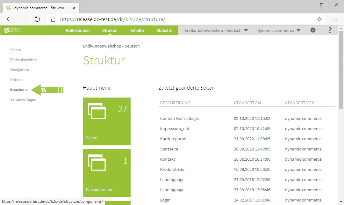Open Dateien in the sidebar
The image size is (344, 205).
(x=17, y=80)
